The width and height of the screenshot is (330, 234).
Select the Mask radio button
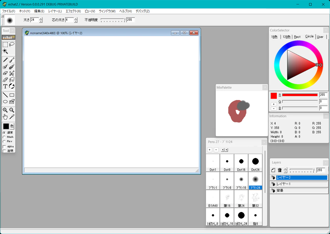pos(4,137)
